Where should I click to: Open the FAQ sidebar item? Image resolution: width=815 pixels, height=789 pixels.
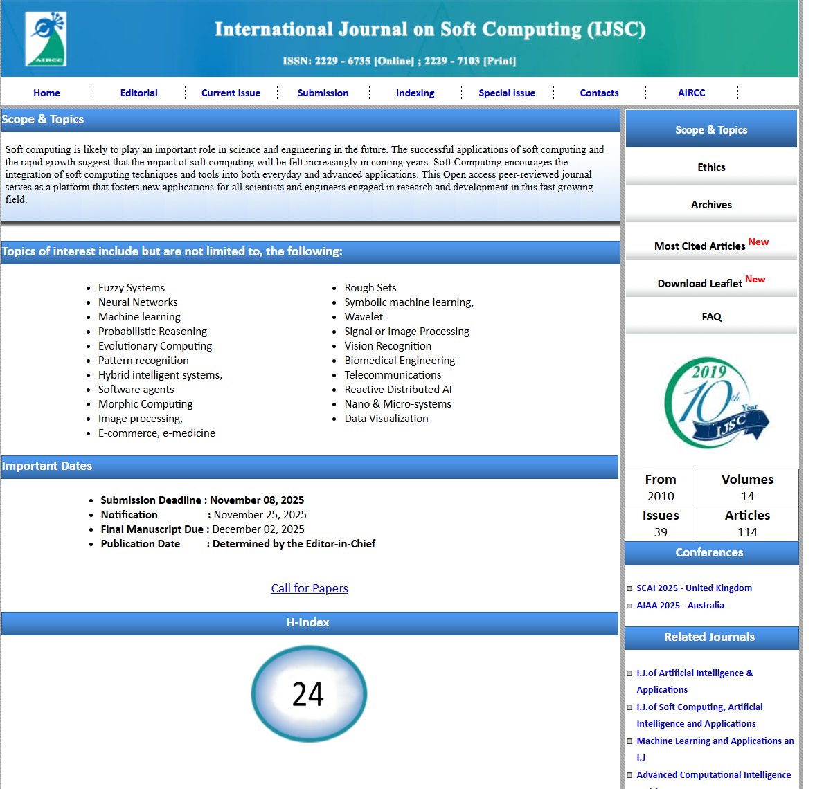tap(711, 317)
